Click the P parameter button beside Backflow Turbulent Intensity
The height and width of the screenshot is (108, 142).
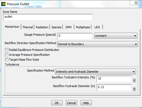(134, 81)
